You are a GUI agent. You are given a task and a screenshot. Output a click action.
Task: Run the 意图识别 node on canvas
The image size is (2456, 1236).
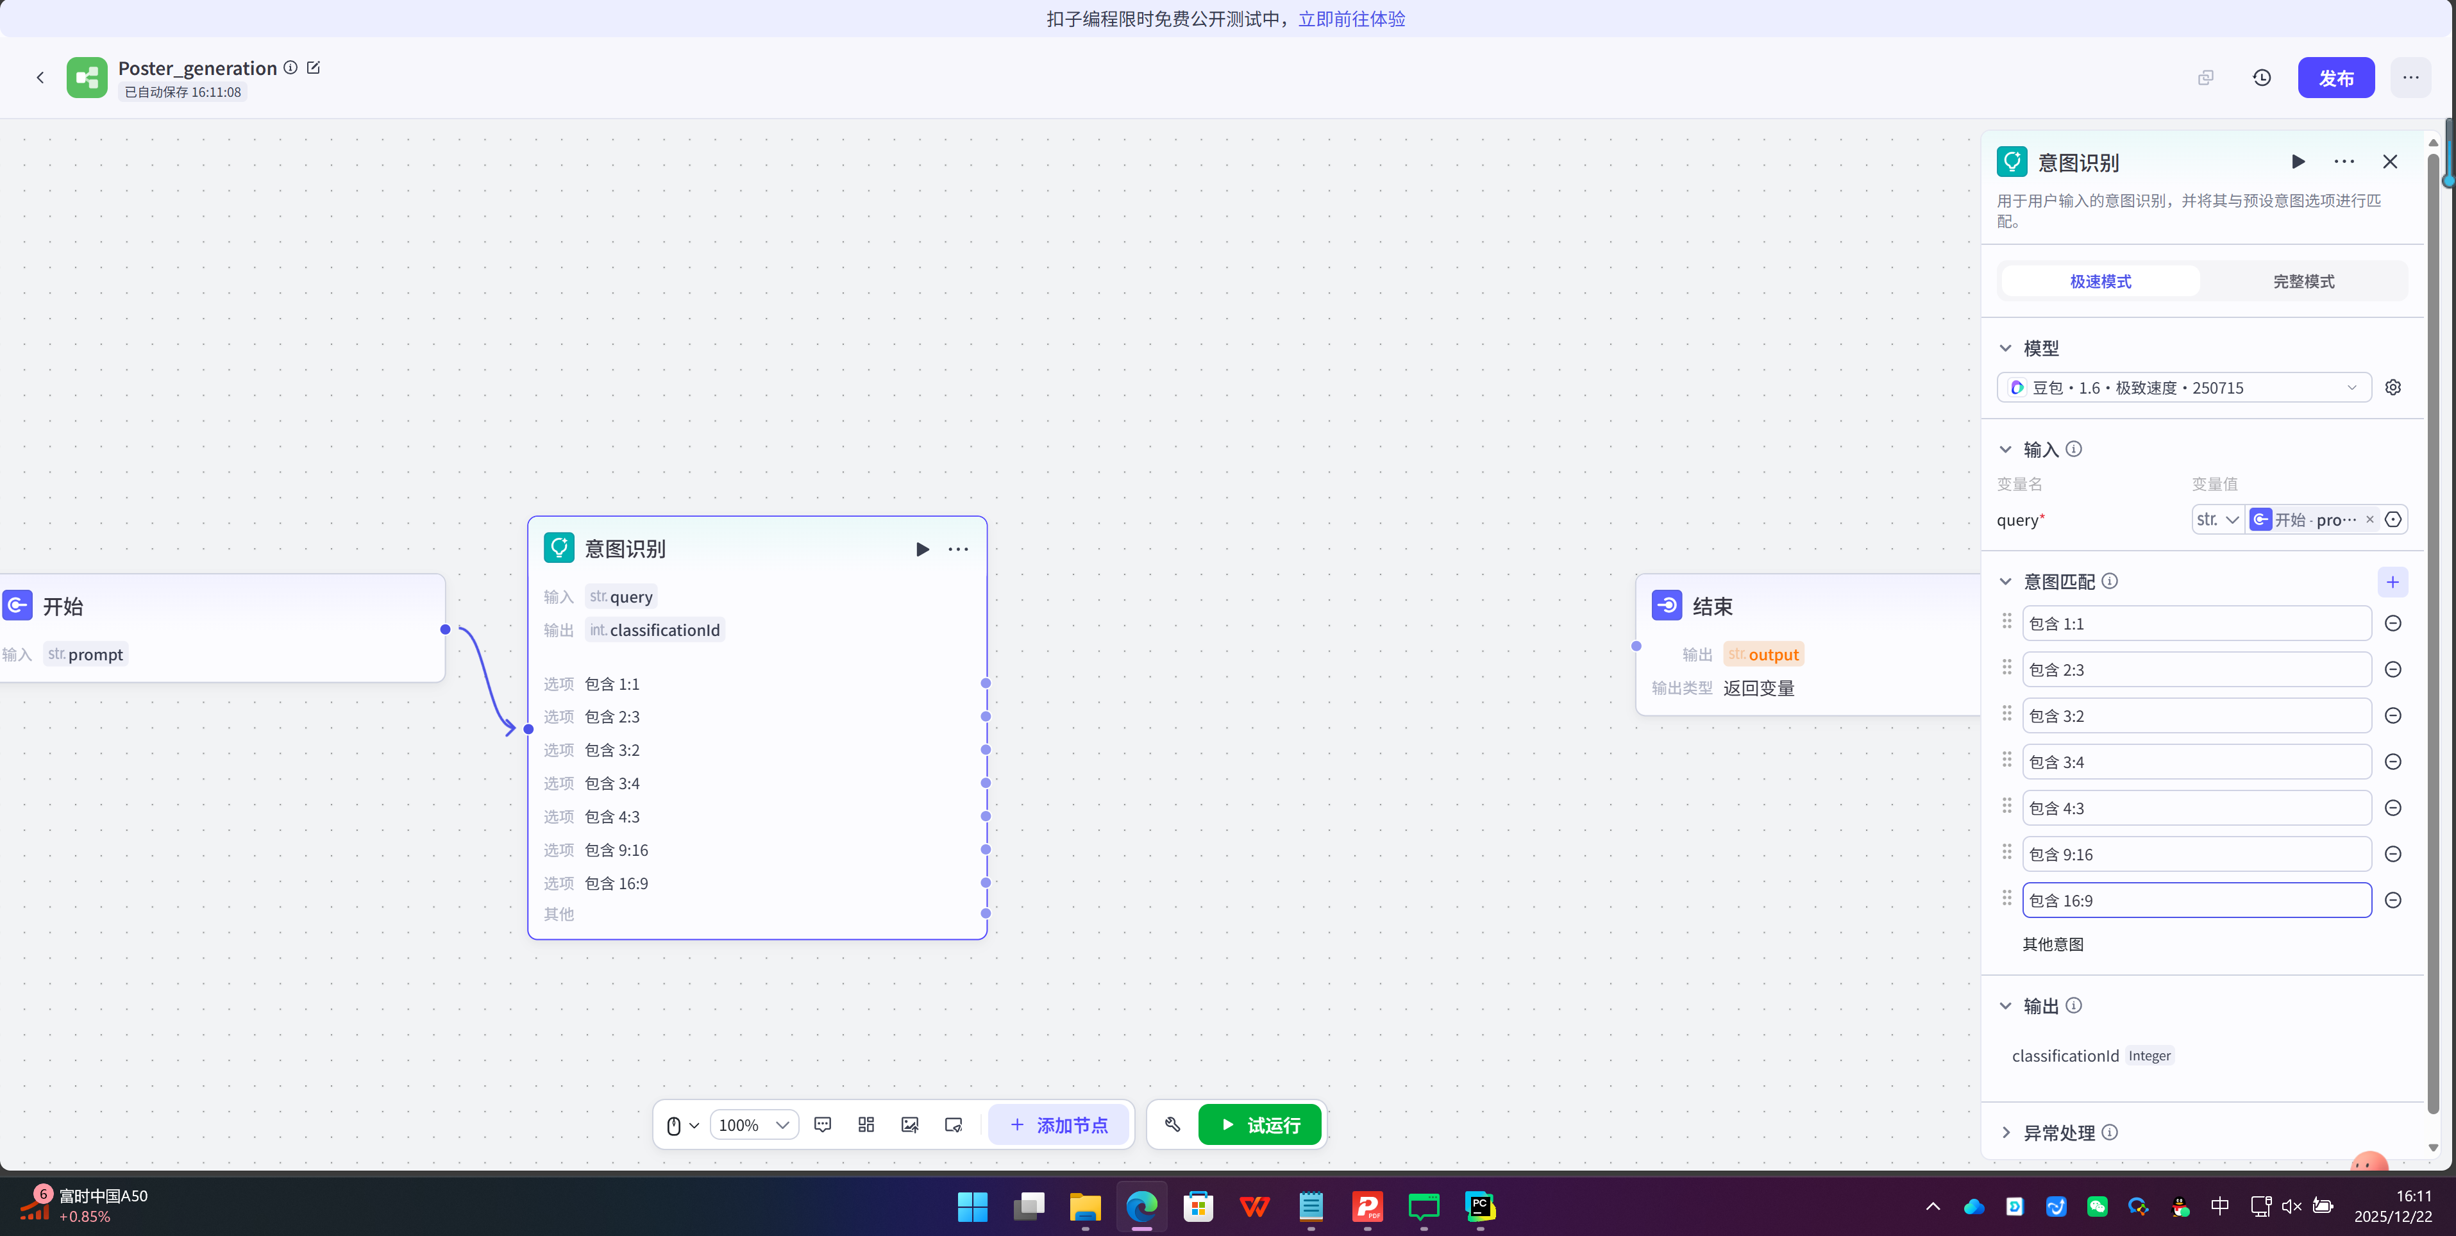922,549
